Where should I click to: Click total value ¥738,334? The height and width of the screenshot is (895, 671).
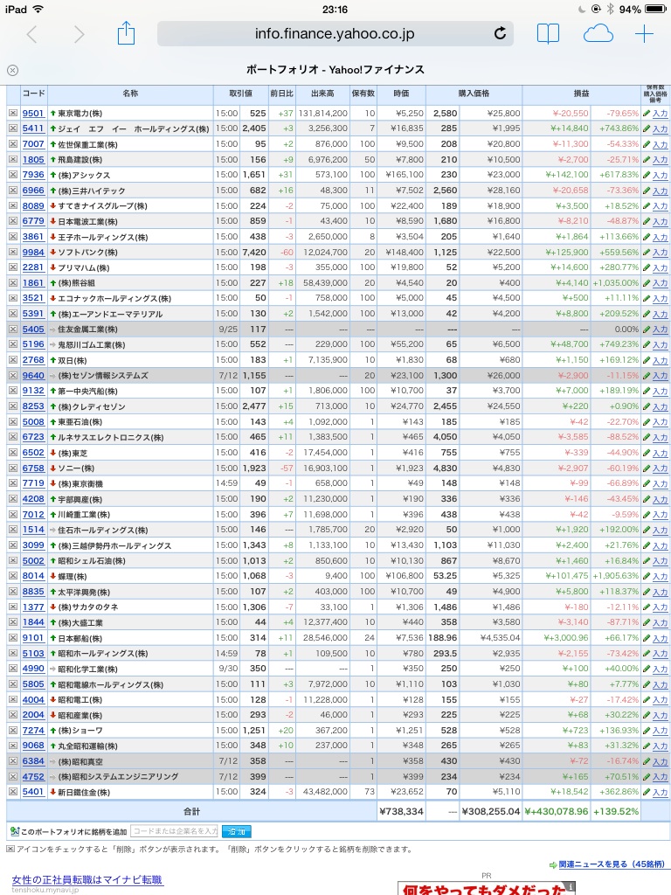[401, 811]
